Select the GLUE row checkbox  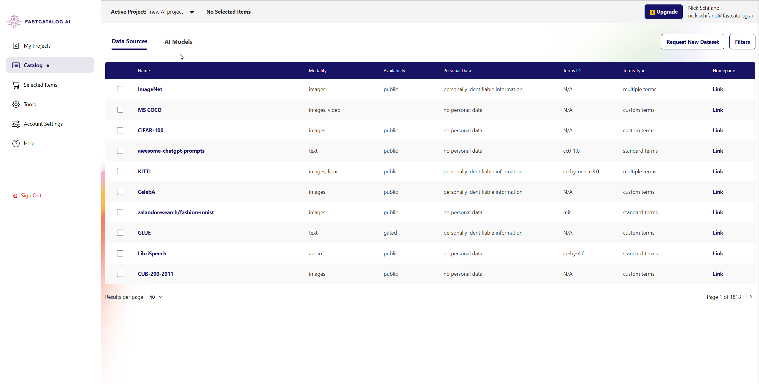tap(120, 233)
